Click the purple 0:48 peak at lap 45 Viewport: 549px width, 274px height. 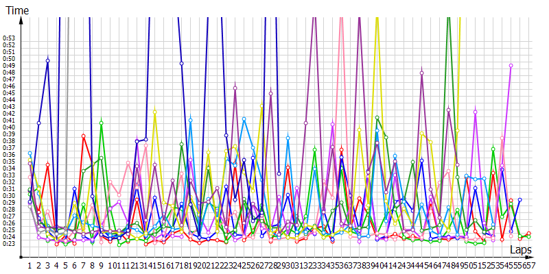[x=421, y=72]
